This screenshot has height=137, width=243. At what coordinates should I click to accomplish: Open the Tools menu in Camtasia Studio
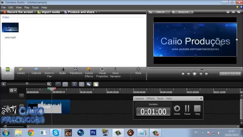35,8
